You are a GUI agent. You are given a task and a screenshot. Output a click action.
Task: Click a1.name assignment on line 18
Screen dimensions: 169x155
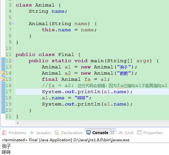click(x=67, y=98)
